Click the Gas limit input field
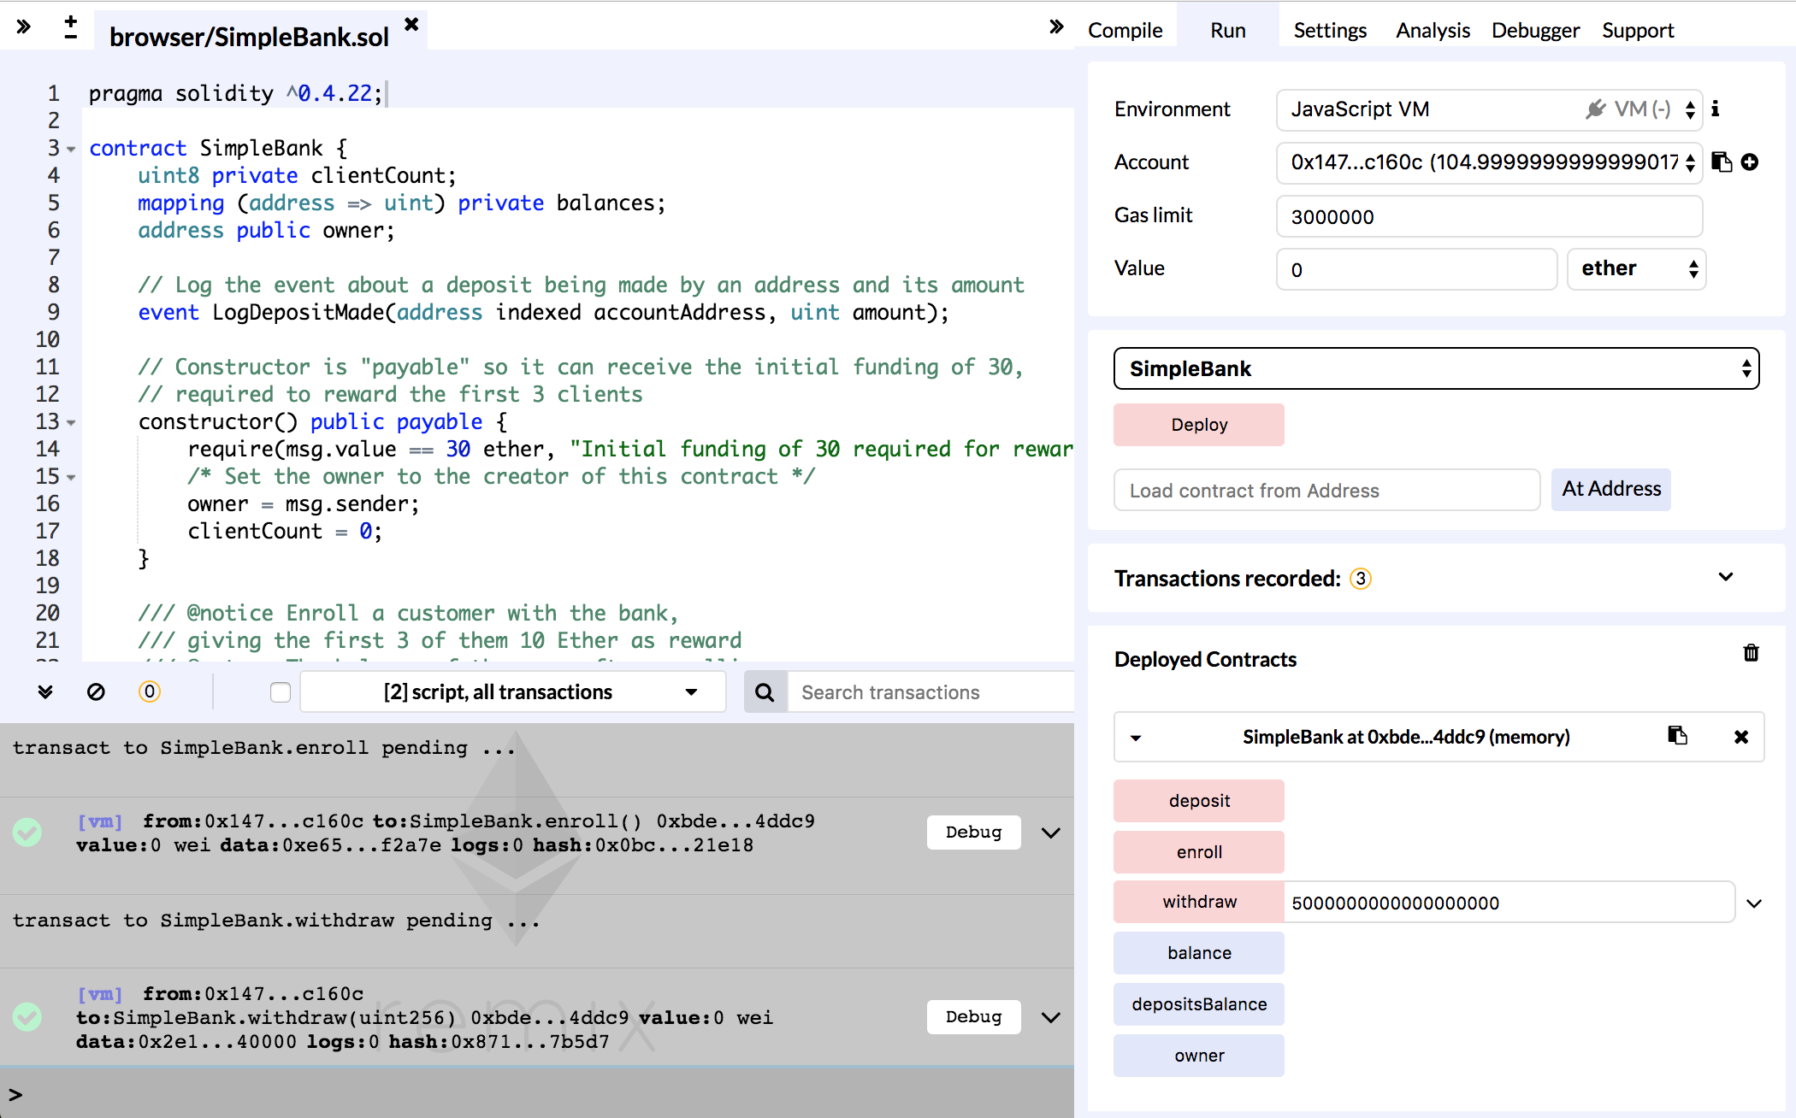1796x1118 pixels. click(x=1488, y=216)
